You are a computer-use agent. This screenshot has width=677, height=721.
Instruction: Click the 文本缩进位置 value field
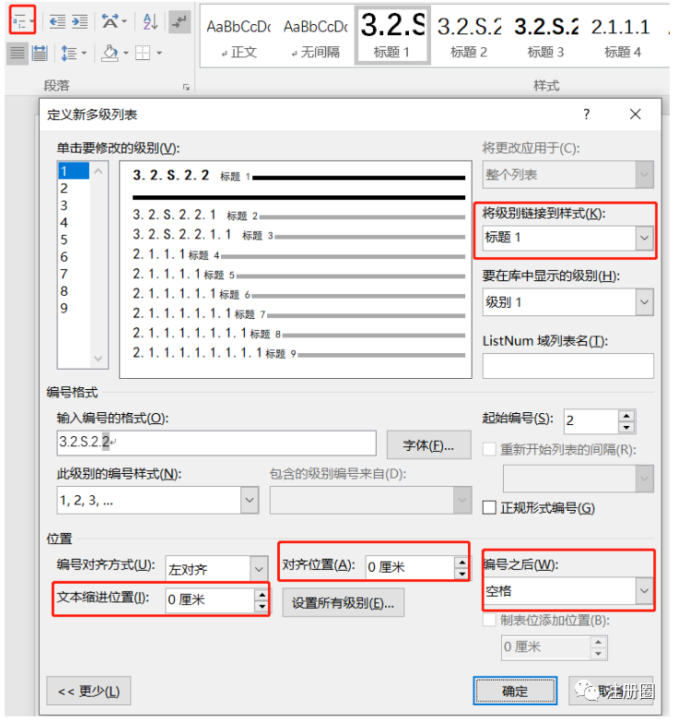[210, 600]
